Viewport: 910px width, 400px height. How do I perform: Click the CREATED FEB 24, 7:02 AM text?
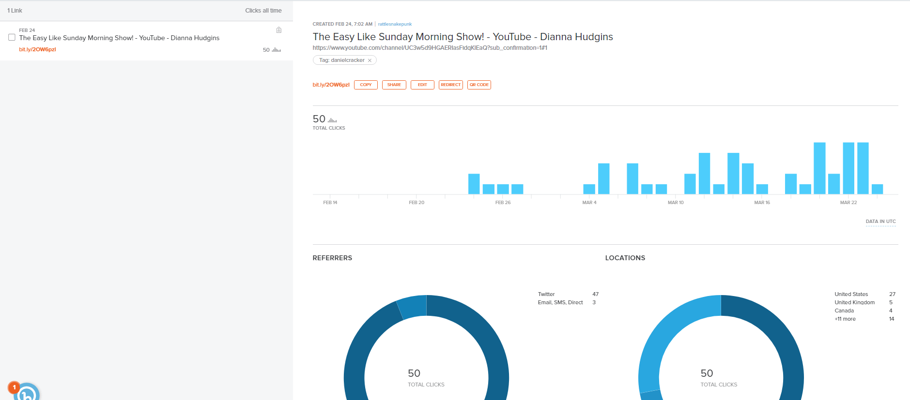pos(342,24)
